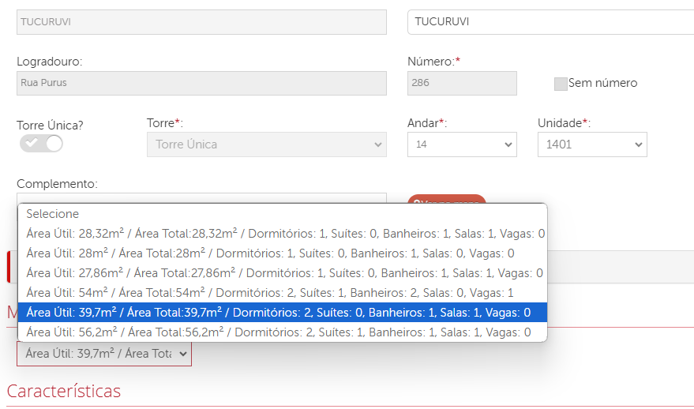The image size is (694, 409).
Task: Open the Unidade dropdown showing 1401
Action: coord(591,144)
